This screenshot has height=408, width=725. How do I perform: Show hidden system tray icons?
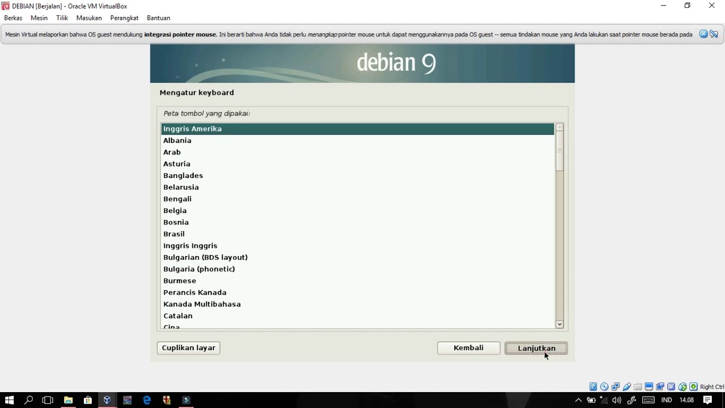[x=578, y=400]
